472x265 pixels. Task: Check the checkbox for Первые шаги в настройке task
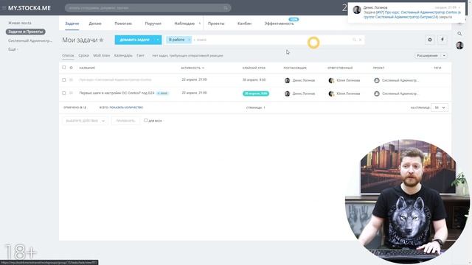pos(64,93)
